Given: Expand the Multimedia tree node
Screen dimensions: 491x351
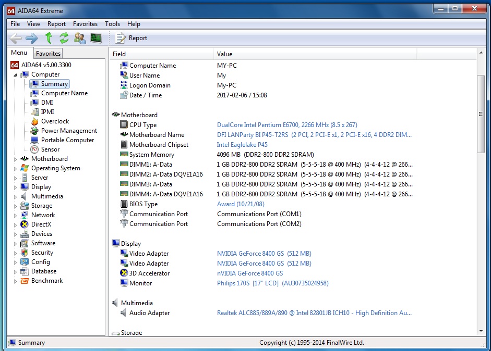Looking at the screenshot, I should [15, 197].
